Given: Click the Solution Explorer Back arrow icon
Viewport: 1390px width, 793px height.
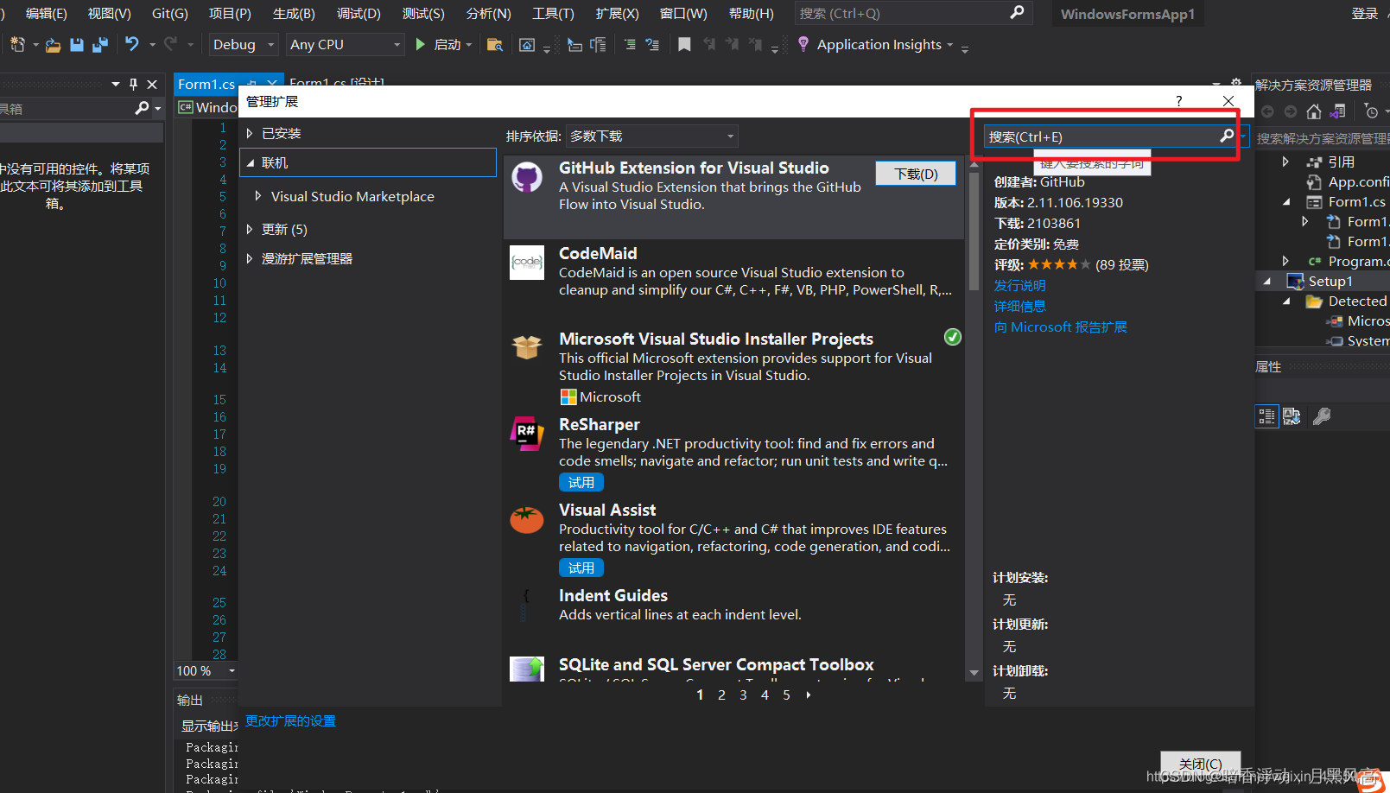Looking at the screenshot, I should 1267,111.
